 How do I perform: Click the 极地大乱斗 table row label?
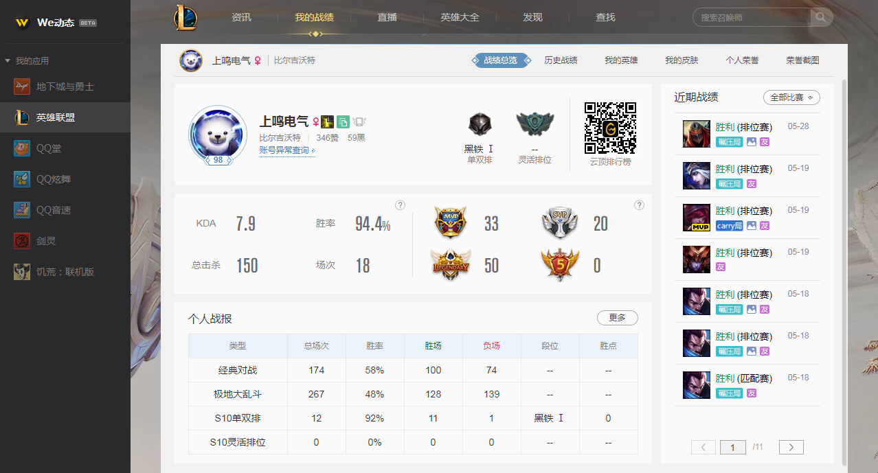pyautogui.click(x=238, y=394)
